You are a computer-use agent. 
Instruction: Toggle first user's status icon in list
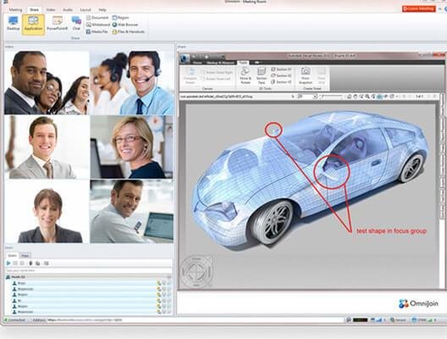click(159, 283)
